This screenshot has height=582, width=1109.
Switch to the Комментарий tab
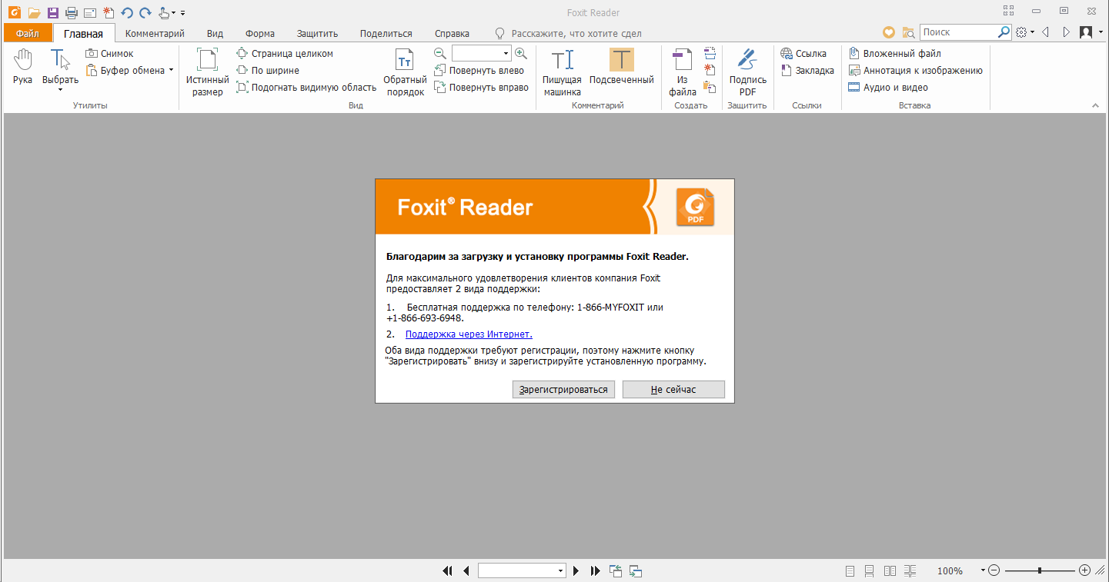(155, 33)
